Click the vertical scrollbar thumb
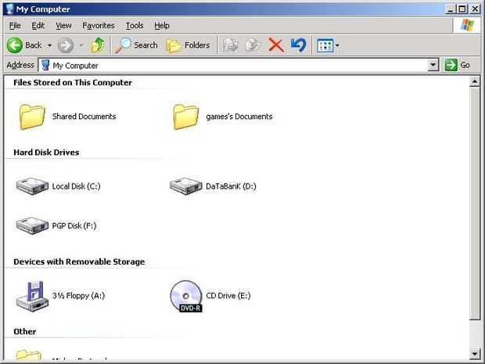The image size is (485, 364). 475,204
